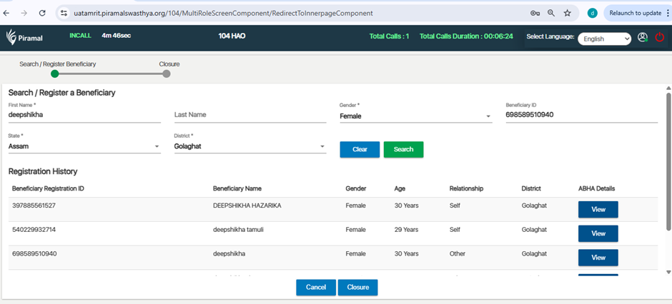This screenshot has height=304, width=672.
Task: Click the zoom magnifier icon in address bar
Action: click(x=551, y=13)
